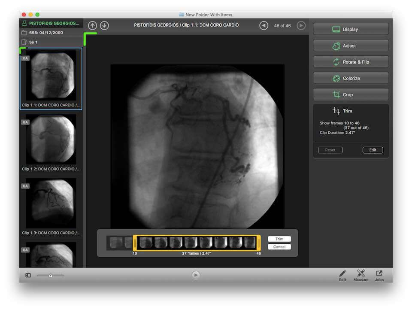Screen dimensions: 412x310
Task: Expand the Rotate & Flip panel
Action: [351, 62]
